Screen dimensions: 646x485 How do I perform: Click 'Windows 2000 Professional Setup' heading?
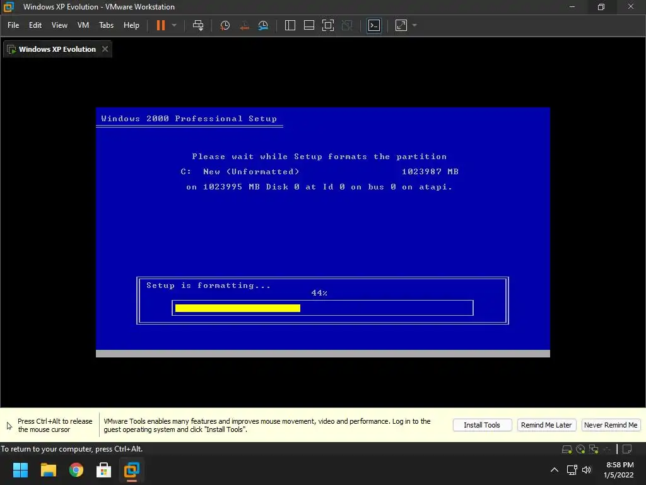189,119
